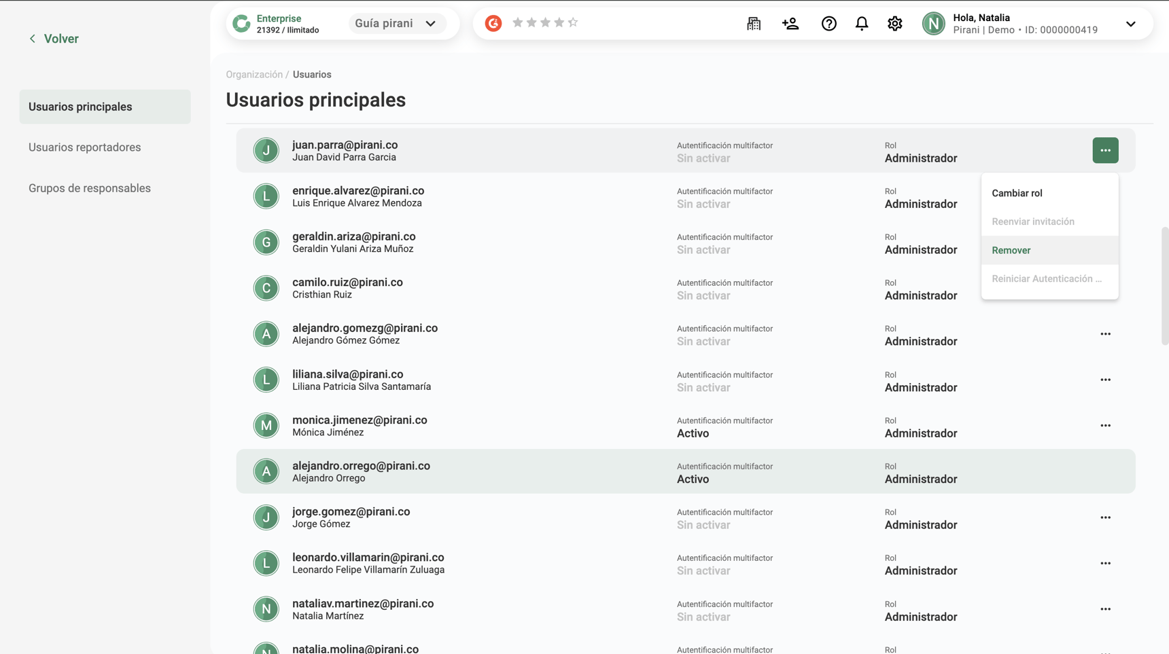The height and width of the screenshot is (654, 1169).
Task: Click the G2 review logo icon
Action: 493,23
